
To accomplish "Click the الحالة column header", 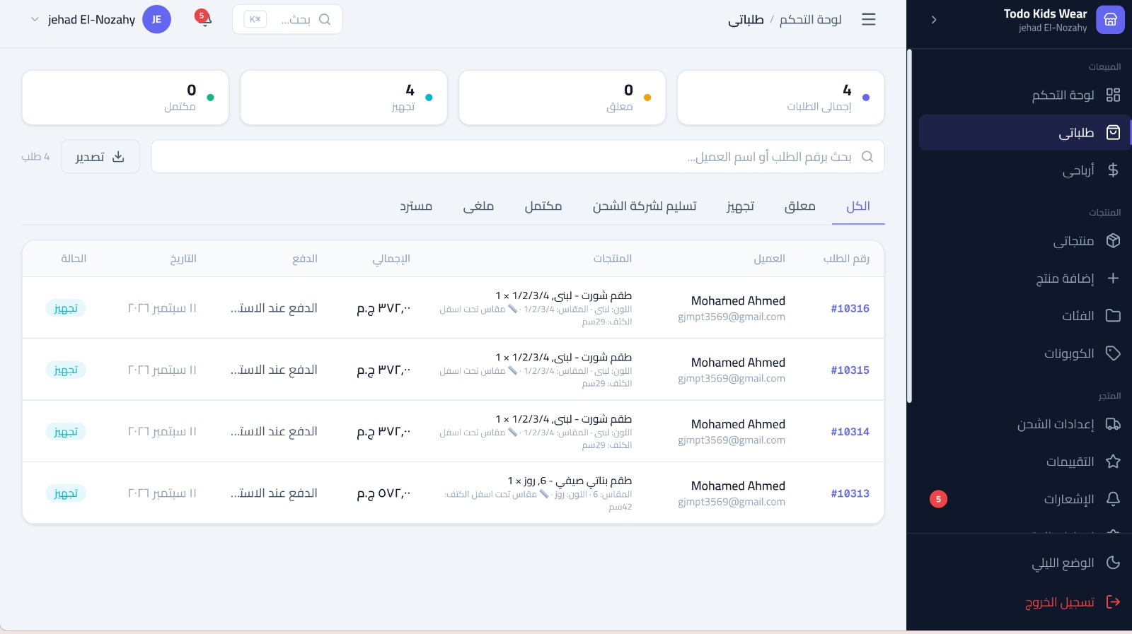I will [x=74, y=259].
